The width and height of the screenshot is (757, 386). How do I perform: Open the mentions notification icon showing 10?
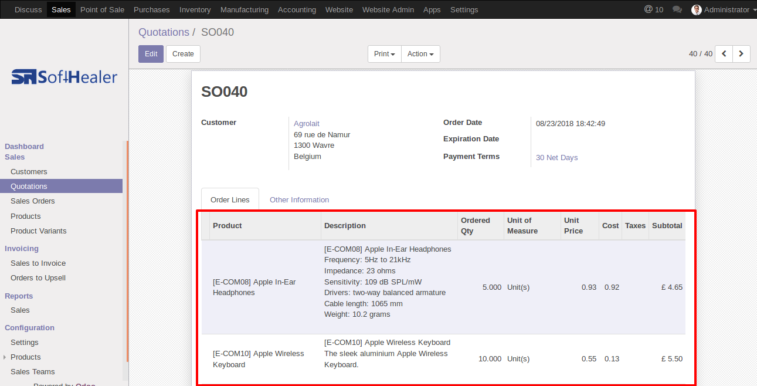tap(654, 9)
